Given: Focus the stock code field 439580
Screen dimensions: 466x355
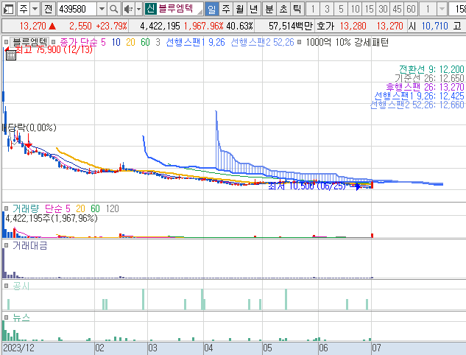Looking at the screenshot, I should tap(77, 10).
